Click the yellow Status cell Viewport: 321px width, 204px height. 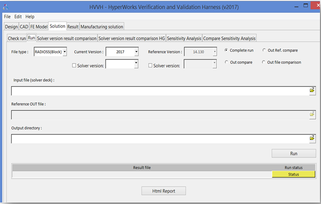pyautogui.click(x=293, y=174)
